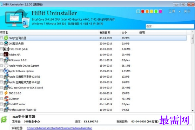
Task: Select the AIScanner 1.0.2 checkbox
Action: [1, 60]
